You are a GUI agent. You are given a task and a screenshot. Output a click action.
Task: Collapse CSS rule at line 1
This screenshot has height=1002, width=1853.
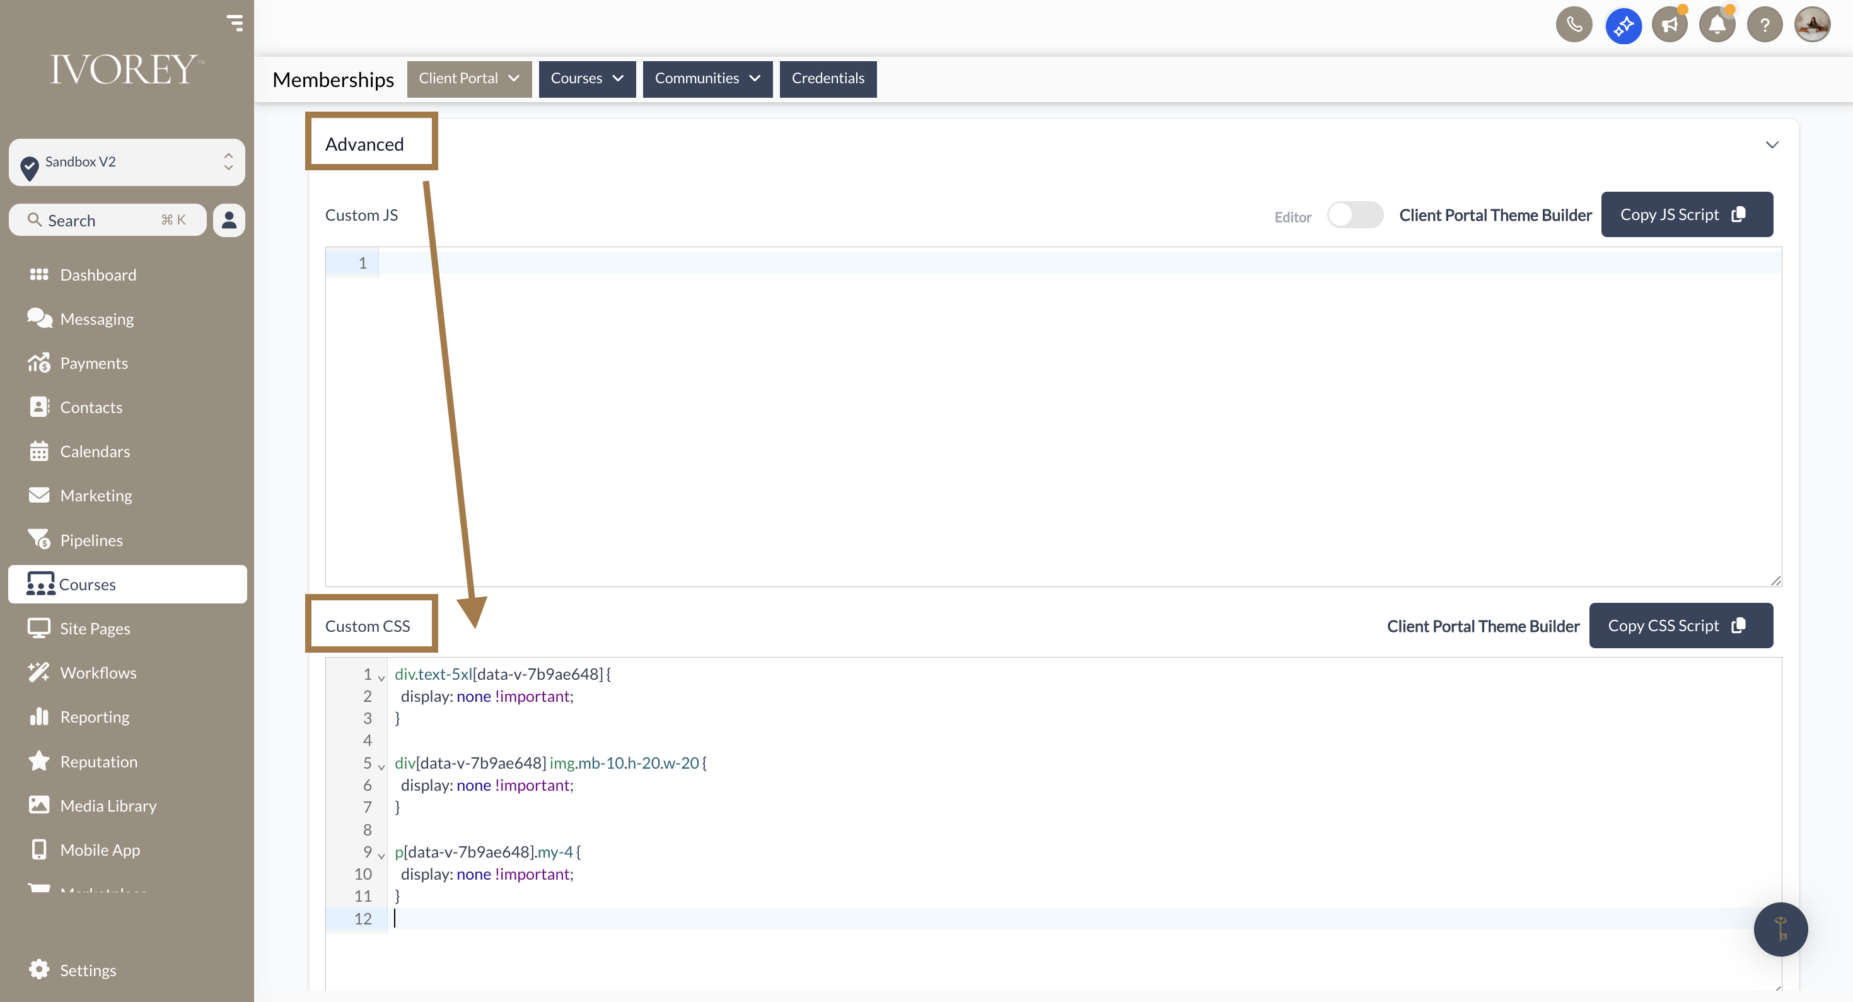(381, 678)
